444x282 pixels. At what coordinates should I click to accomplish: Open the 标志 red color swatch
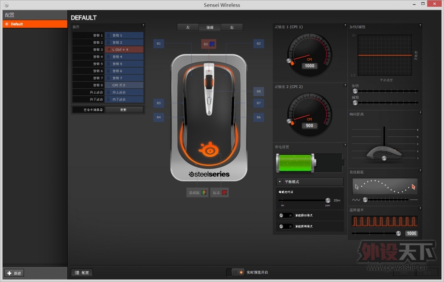pyautogui.click(x=224, y=193)
